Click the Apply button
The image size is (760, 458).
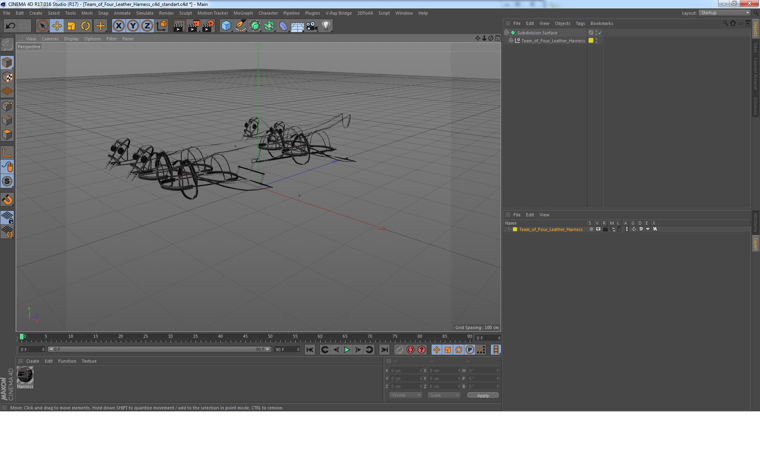(x=483, y=395)
